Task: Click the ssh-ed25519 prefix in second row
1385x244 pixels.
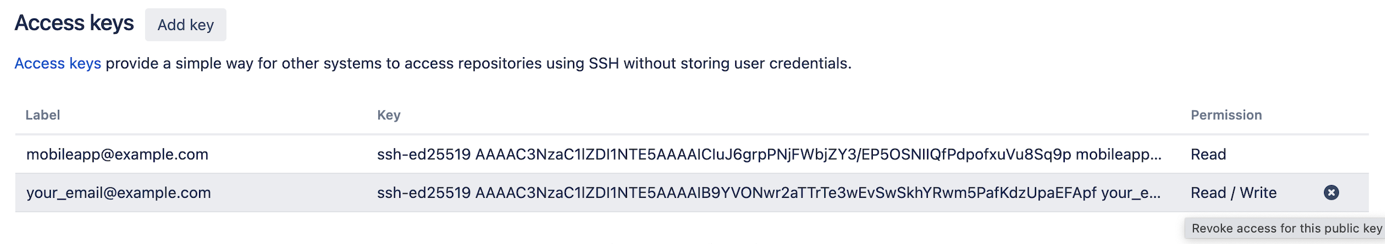Action: (424, 193)
